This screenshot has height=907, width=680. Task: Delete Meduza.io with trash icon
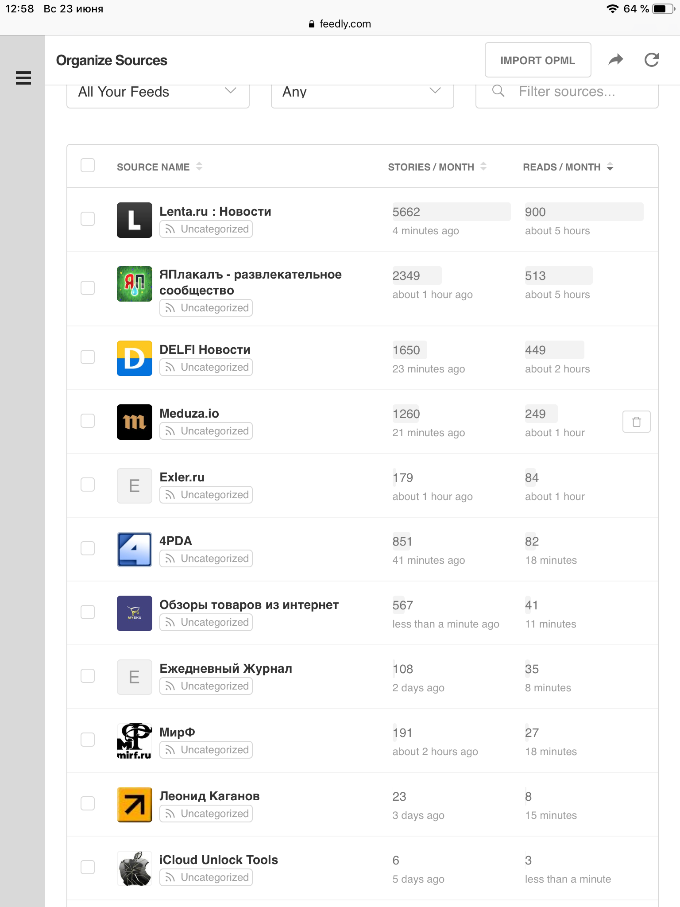(x=636, y=422)
